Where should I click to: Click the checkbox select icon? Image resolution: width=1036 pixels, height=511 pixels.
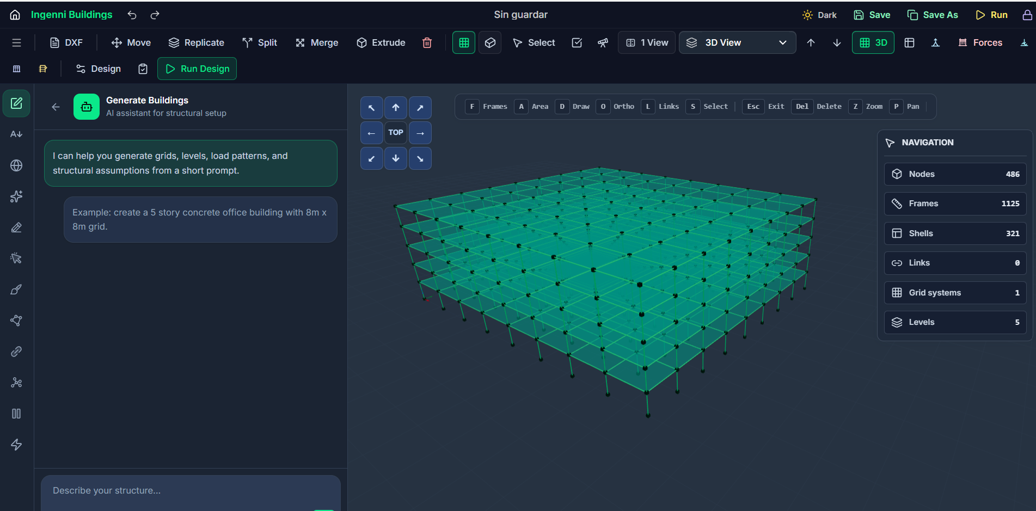tap(577, 42)
